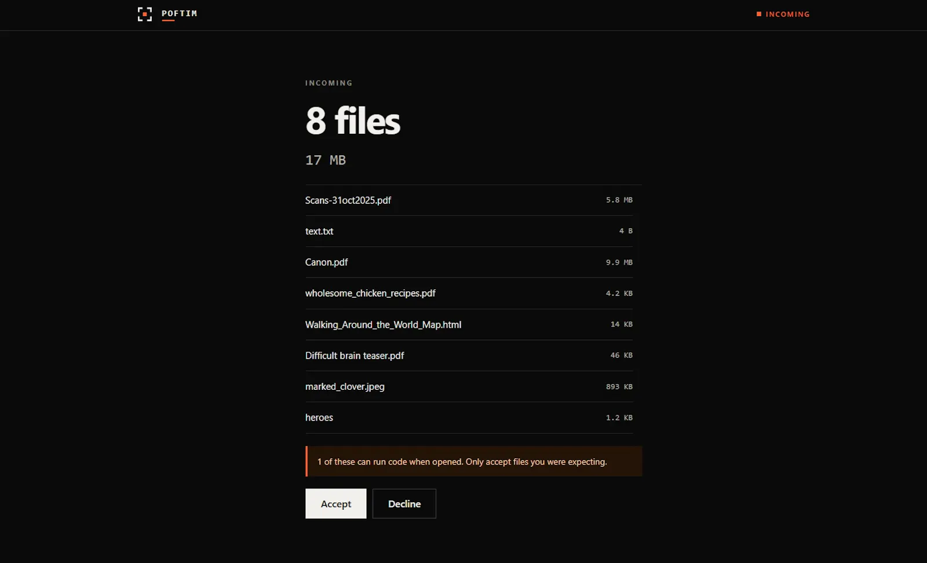Select wholesome_chicken_recipes.pdf in the list
Image resolution: width=927 pixels, height=563 pixels.
pos(469,293)
